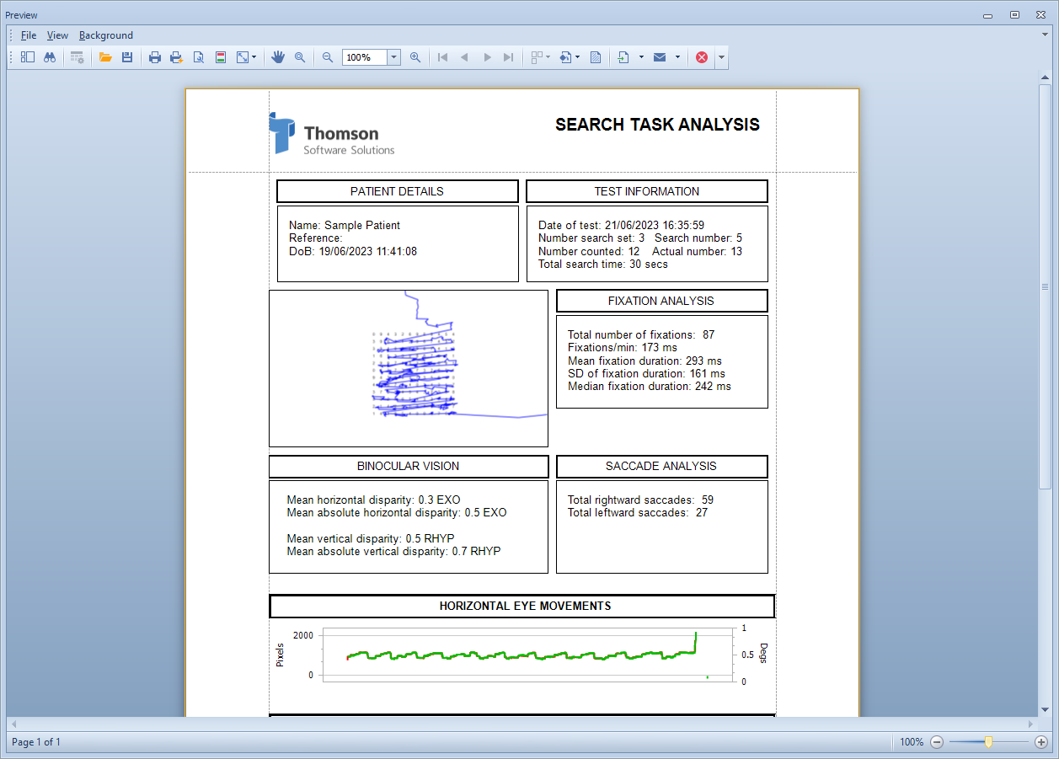Open the zoom percentage dropdown
The image size is (1059, 759).
pyautogui.click(x=393, y=57)
